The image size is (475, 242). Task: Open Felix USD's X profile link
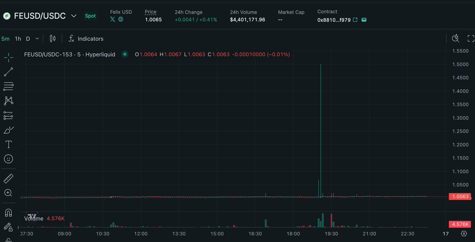112,19
